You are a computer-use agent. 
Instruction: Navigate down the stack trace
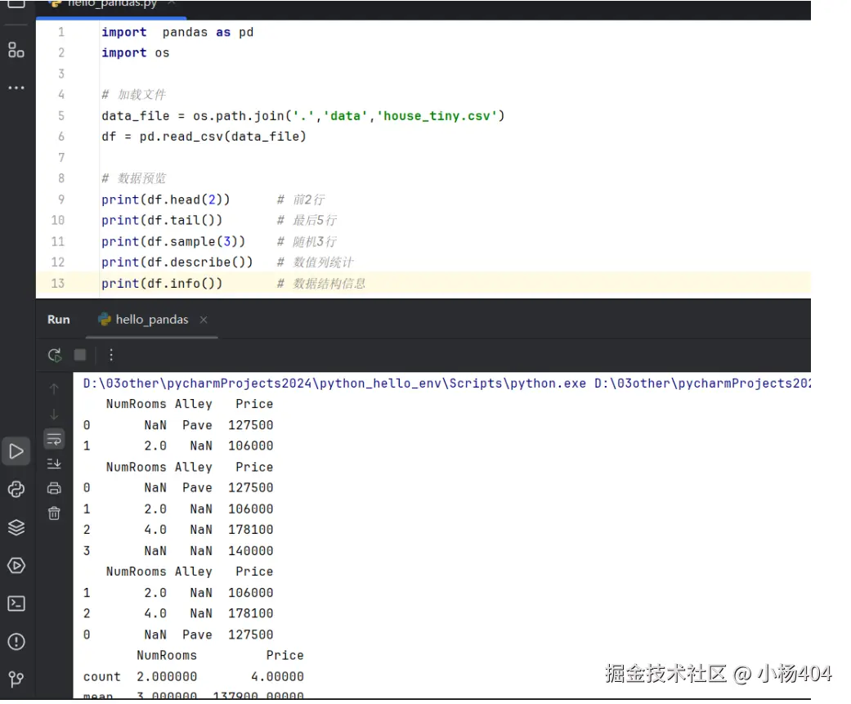[x=54, y=415]
